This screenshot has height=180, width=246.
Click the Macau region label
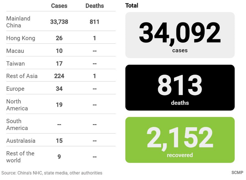point(15,51)
